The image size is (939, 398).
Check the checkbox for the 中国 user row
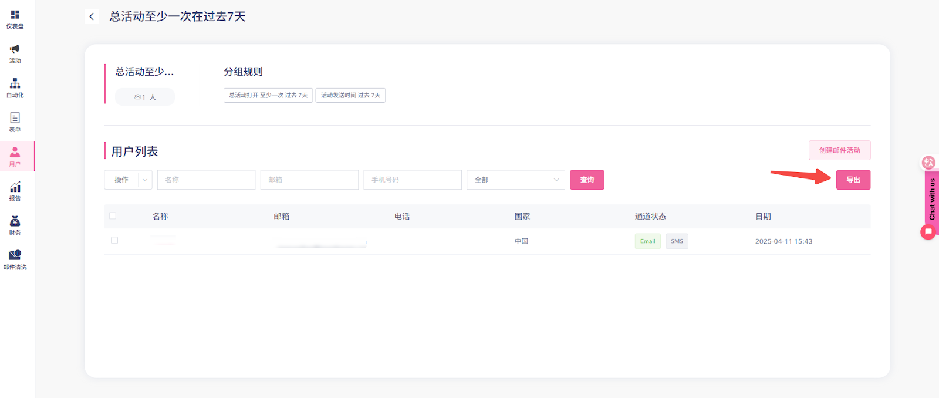(x=114, y=241)
